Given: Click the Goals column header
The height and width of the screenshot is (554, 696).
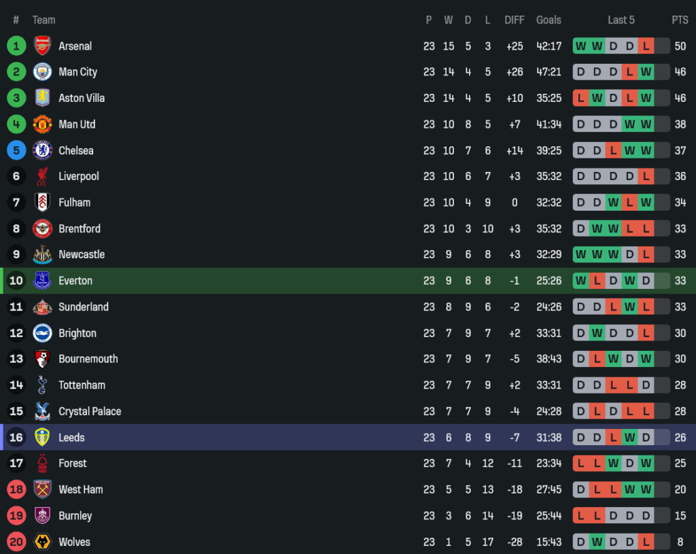Looking at the screenshot, I should point(549,20).
